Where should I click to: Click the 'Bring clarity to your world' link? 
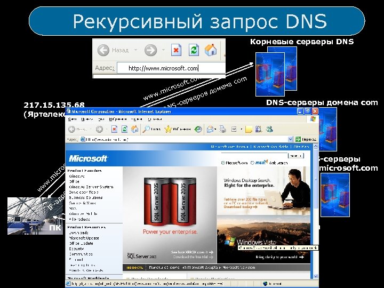click(279, 257)
